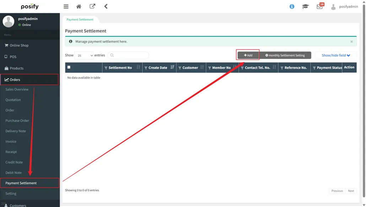The height and width of the screenshot is (207, 366).
Task: Open the mail notifications icon
Action: coord(319,6)
